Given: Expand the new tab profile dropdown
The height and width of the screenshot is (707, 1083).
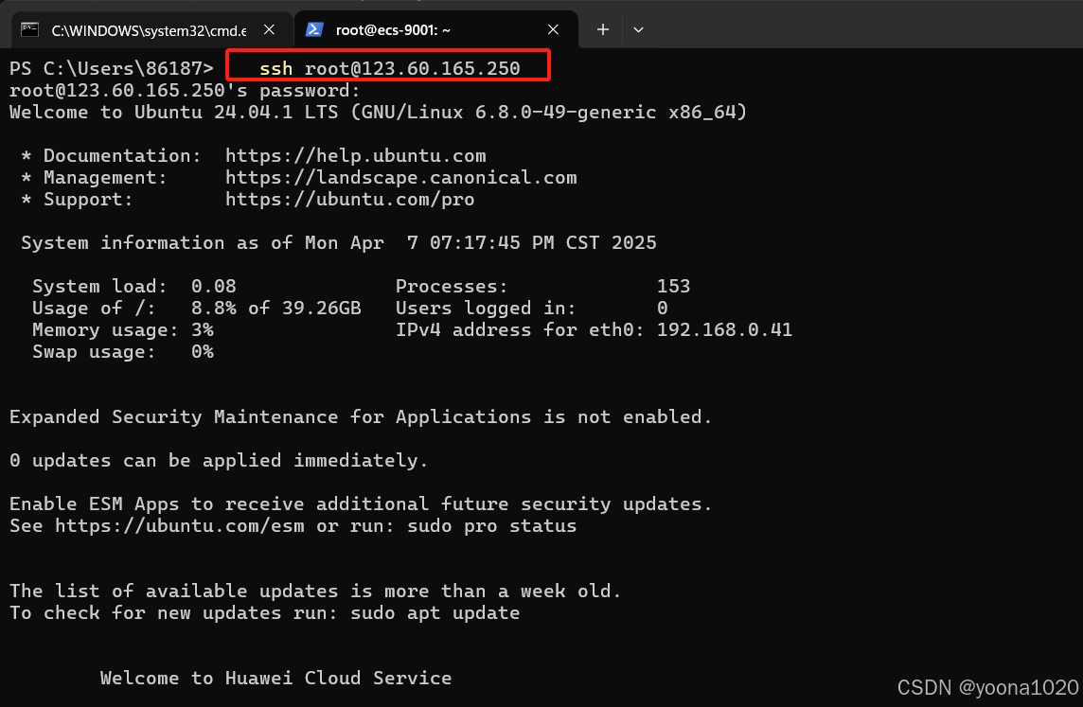Looking at the screenshot, I should [638, 29].
